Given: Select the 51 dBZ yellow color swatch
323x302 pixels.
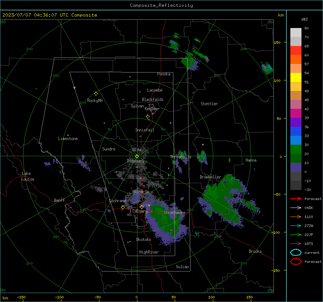Looking at the screenshot, I should click(296, 77).
